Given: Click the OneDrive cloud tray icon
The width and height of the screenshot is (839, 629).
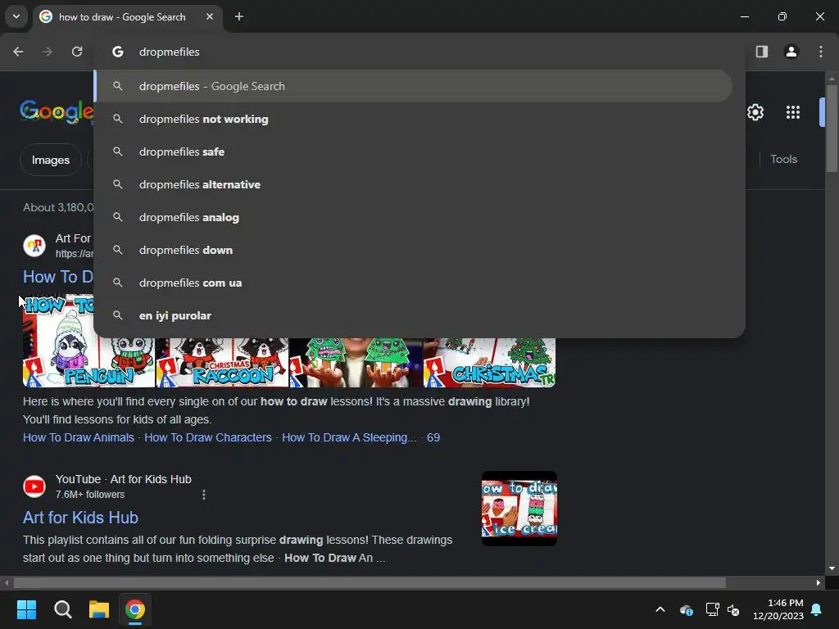Looking at the screenshot, I should (687, 609).
